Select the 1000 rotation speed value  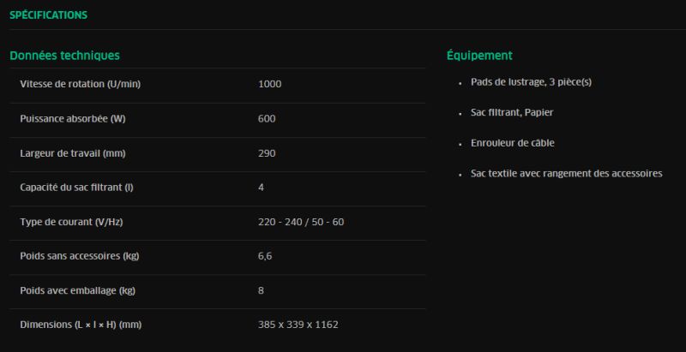point(269,84)
